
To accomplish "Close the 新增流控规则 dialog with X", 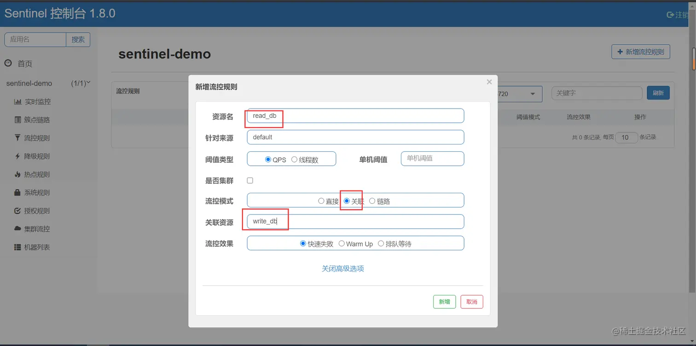I will click(x=489, y=82).
